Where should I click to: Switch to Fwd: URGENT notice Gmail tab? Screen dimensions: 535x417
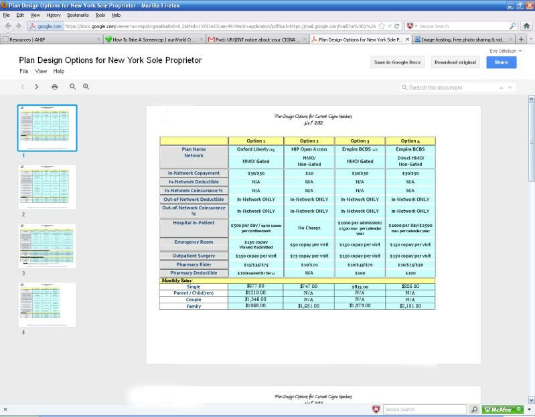[257, 39]
